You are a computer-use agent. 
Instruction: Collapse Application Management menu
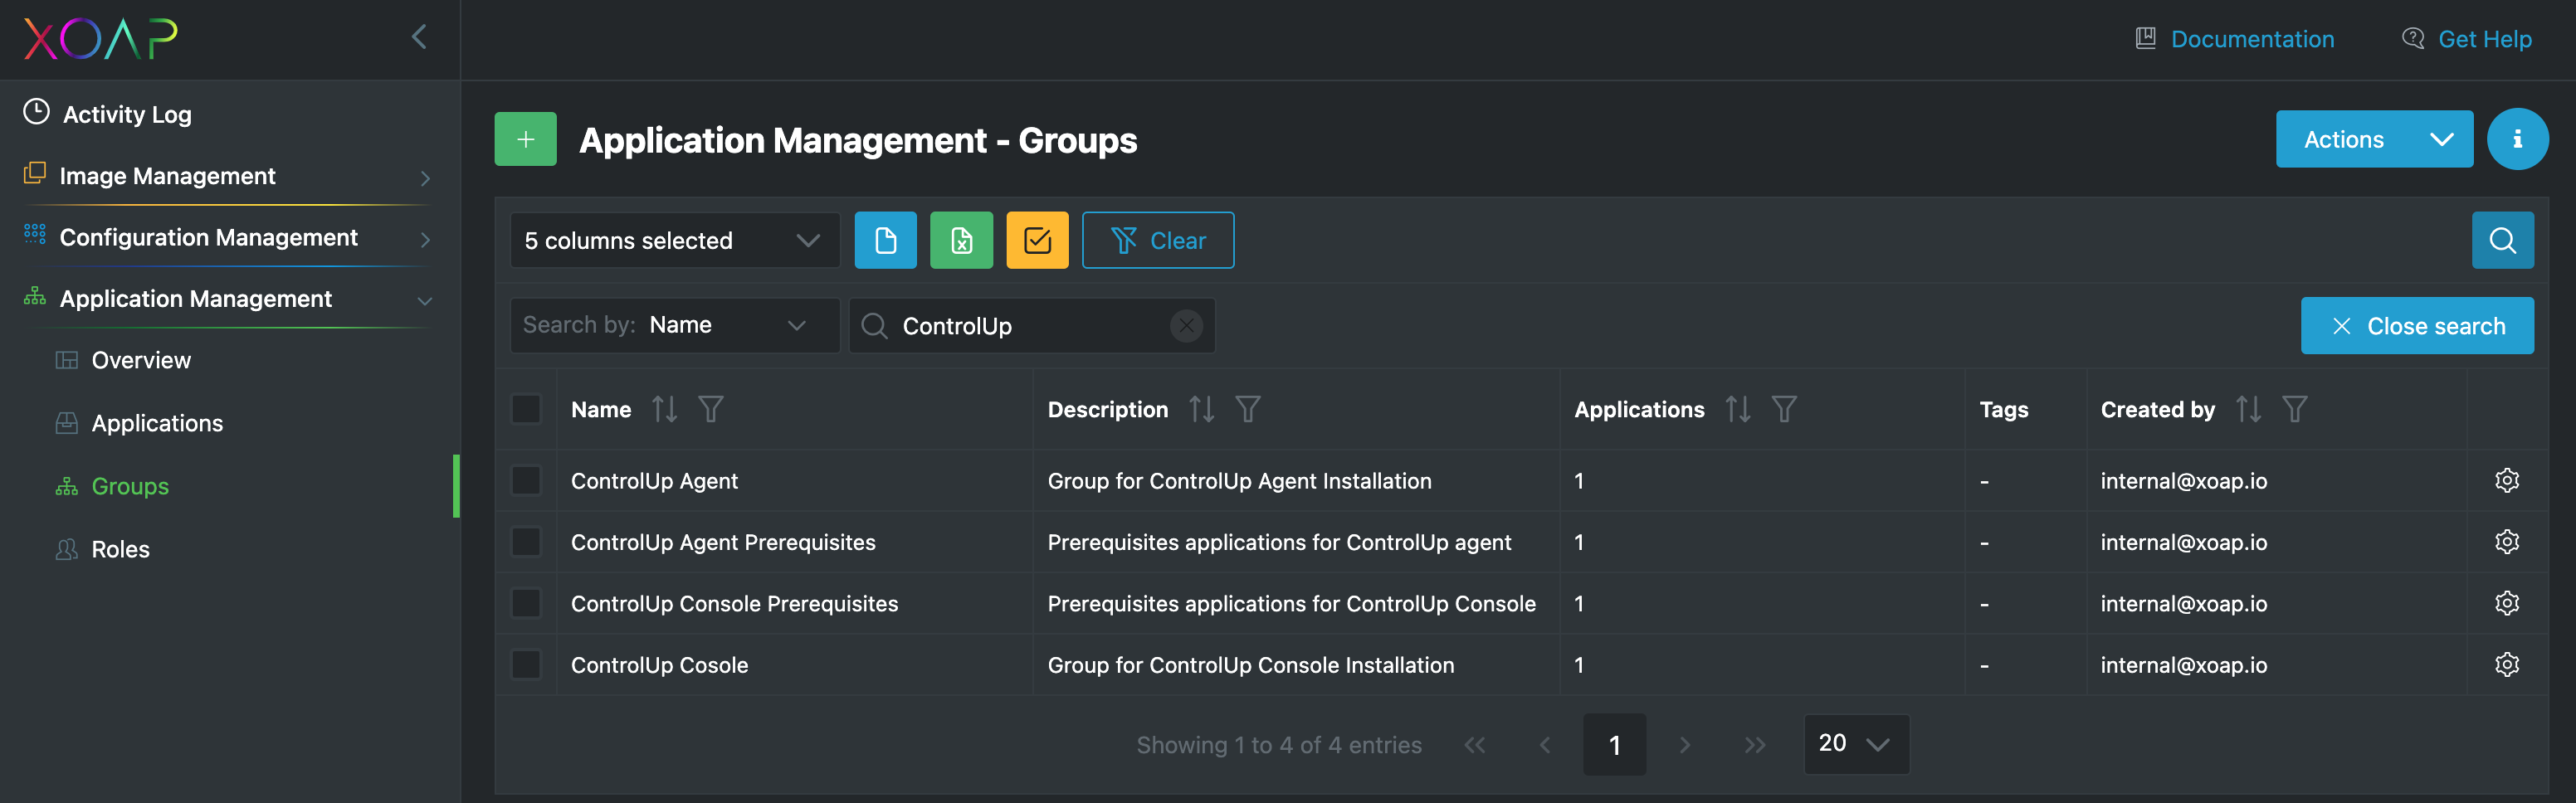(228, 299)
